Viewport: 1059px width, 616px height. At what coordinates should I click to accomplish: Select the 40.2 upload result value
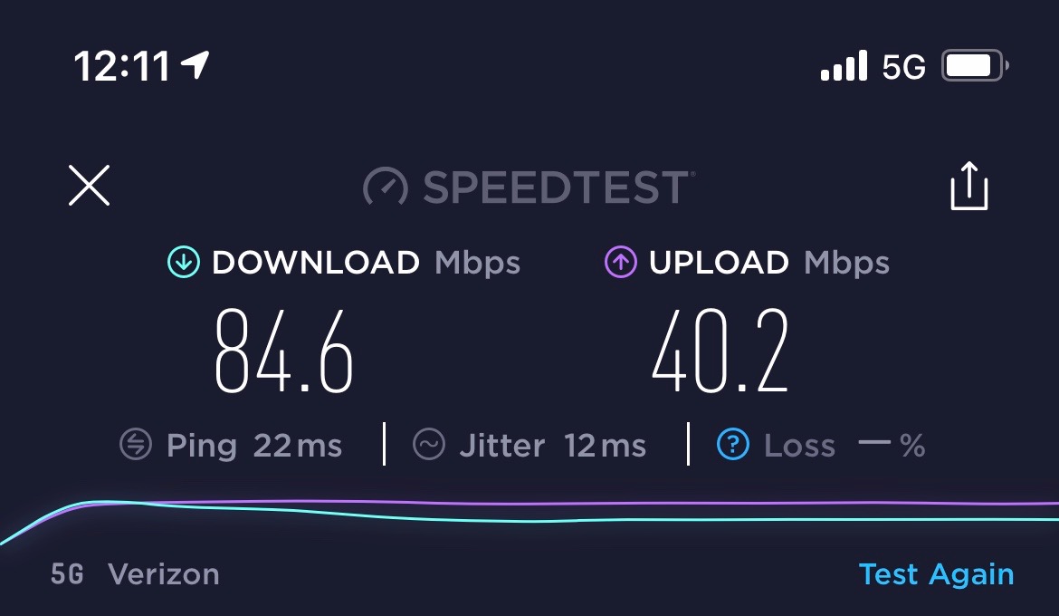720,351
